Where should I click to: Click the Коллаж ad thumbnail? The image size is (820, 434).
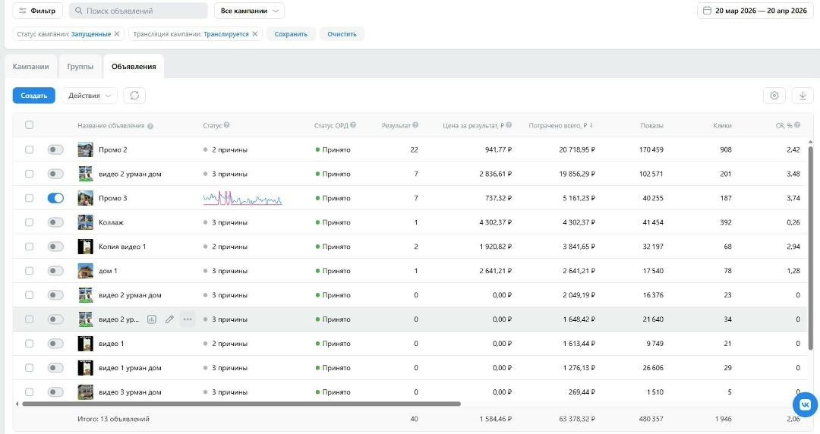(85, 222)
